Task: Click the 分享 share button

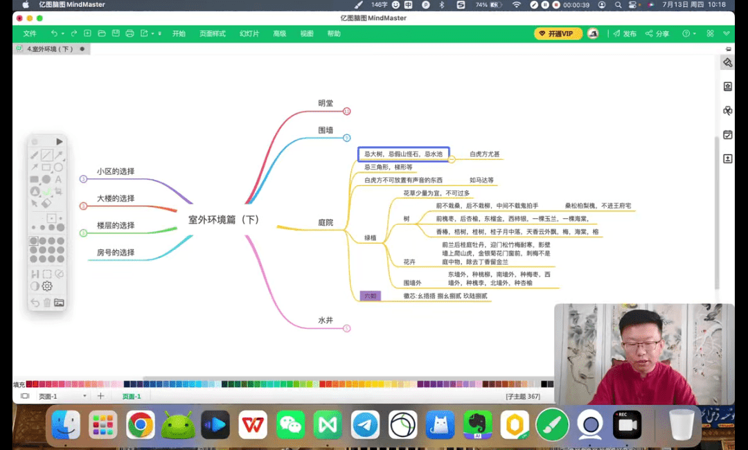Action: (657, 33)
